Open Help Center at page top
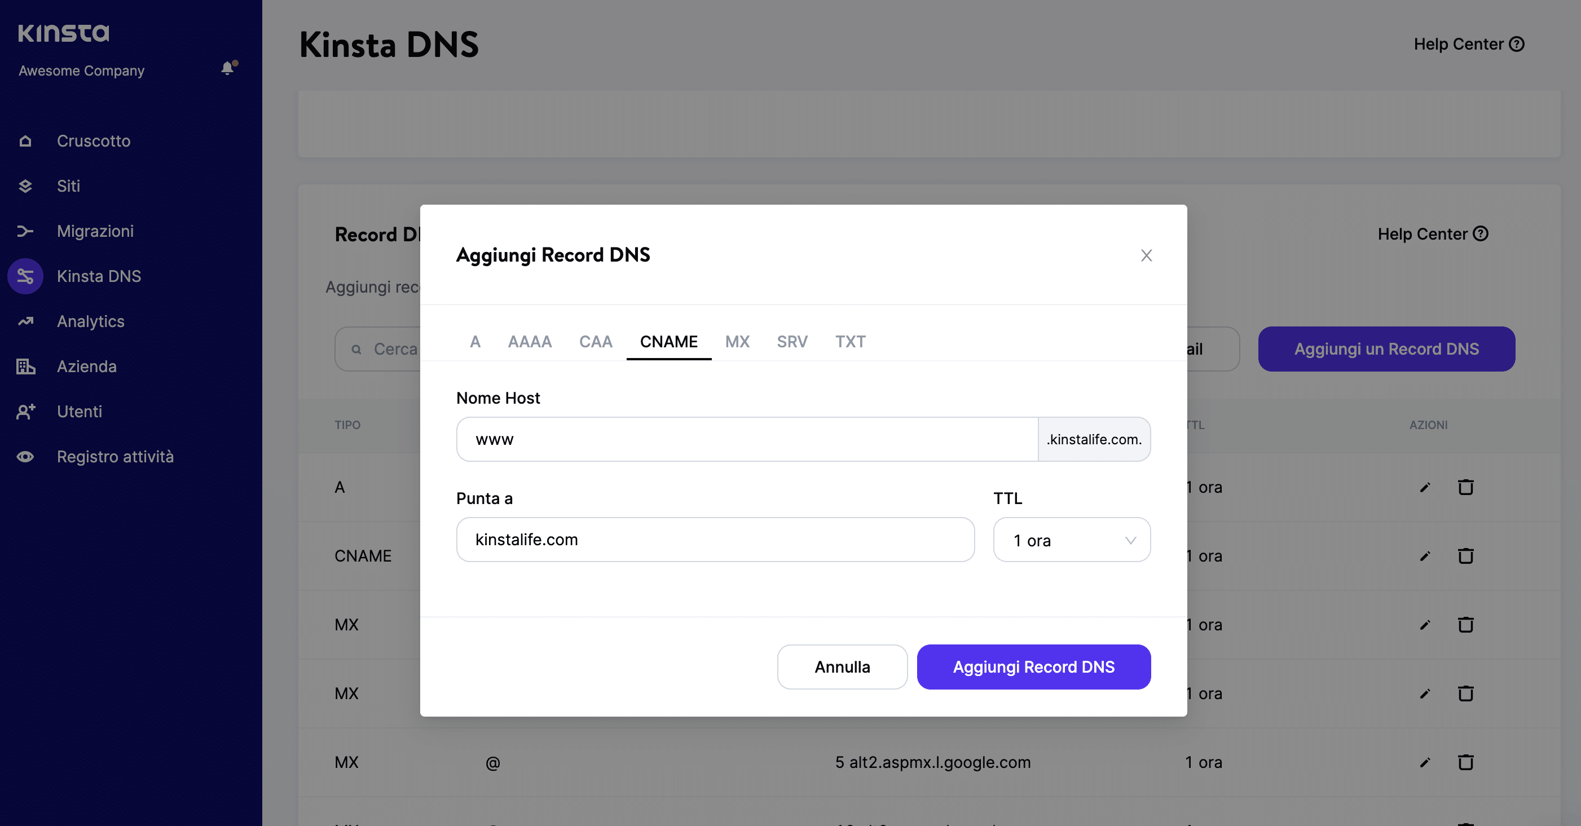Viewport: 1581px width, 826px height. (1469, 44)
